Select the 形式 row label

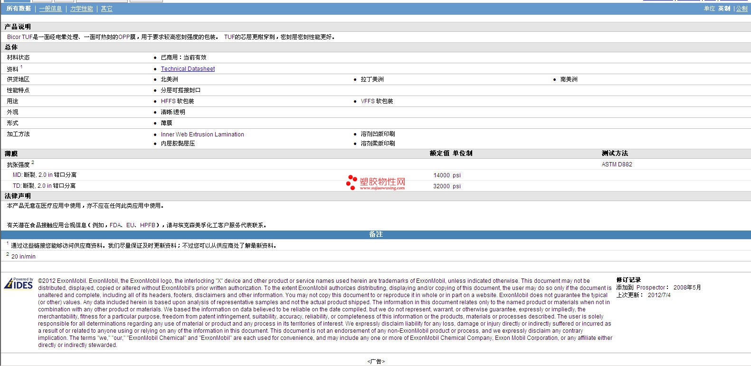pyautogui.click(x=12, y=123)
